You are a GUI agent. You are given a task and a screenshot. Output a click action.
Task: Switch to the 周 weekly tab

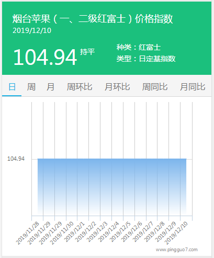pyautogui.click(x=31, y=87)
